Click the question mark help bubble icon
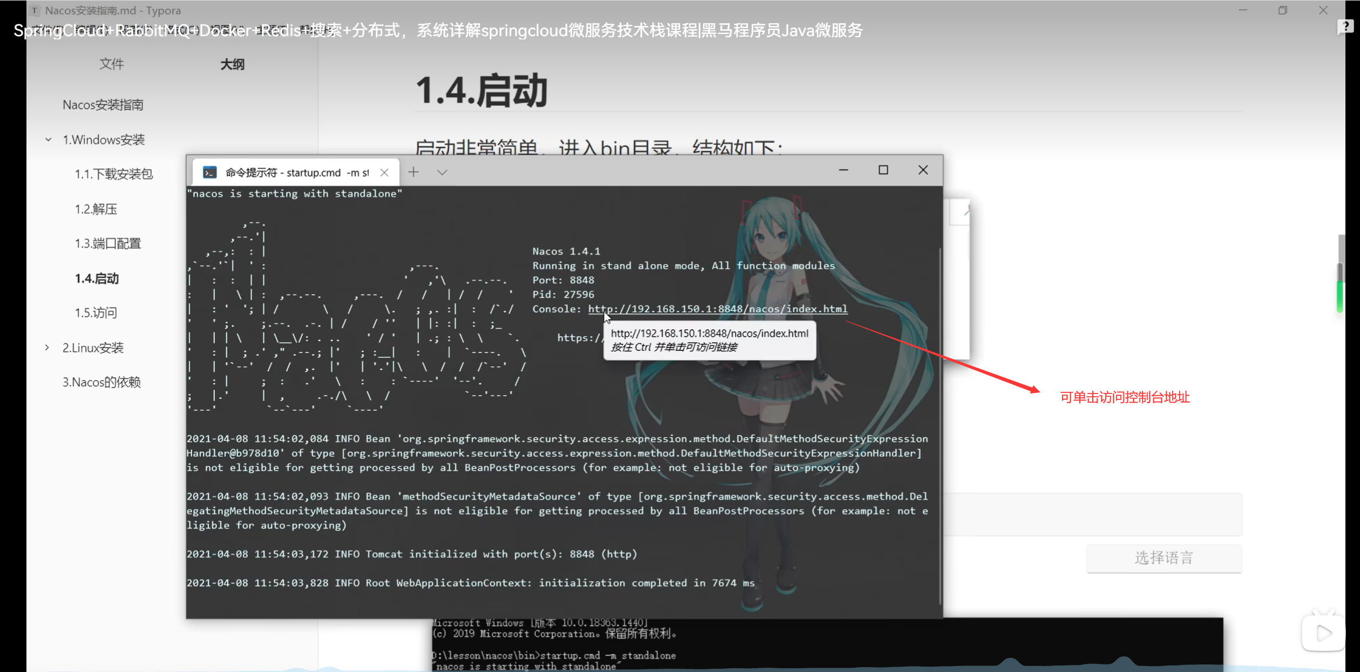 click(x=1345, y=26)
